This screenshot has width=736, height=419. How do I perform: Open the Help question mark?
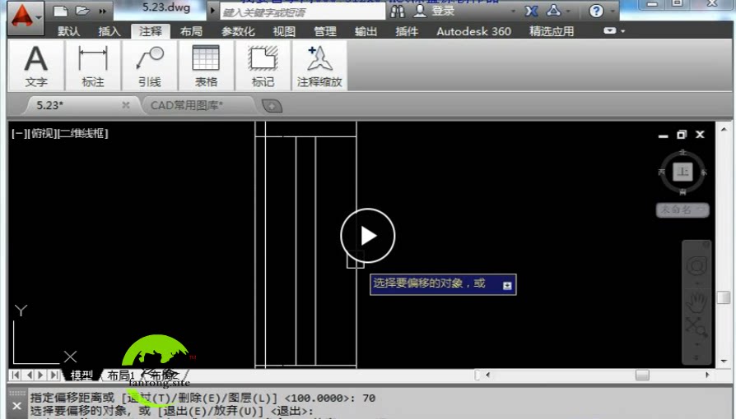click(x=596, y=11)
